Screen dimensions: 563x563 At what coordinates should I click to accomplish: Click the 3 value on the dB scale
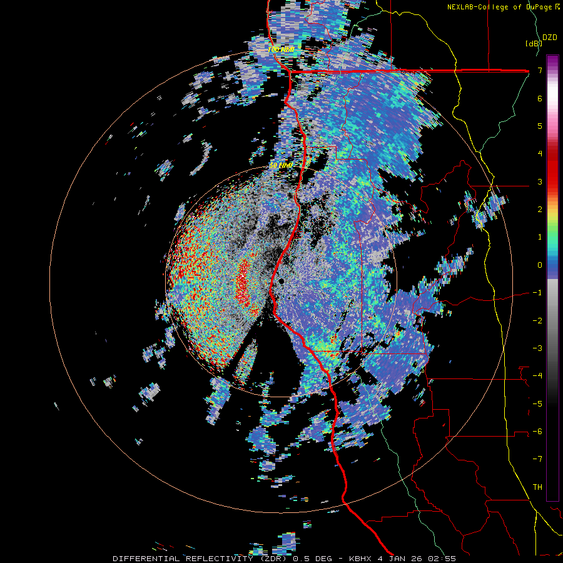[540, 181]
